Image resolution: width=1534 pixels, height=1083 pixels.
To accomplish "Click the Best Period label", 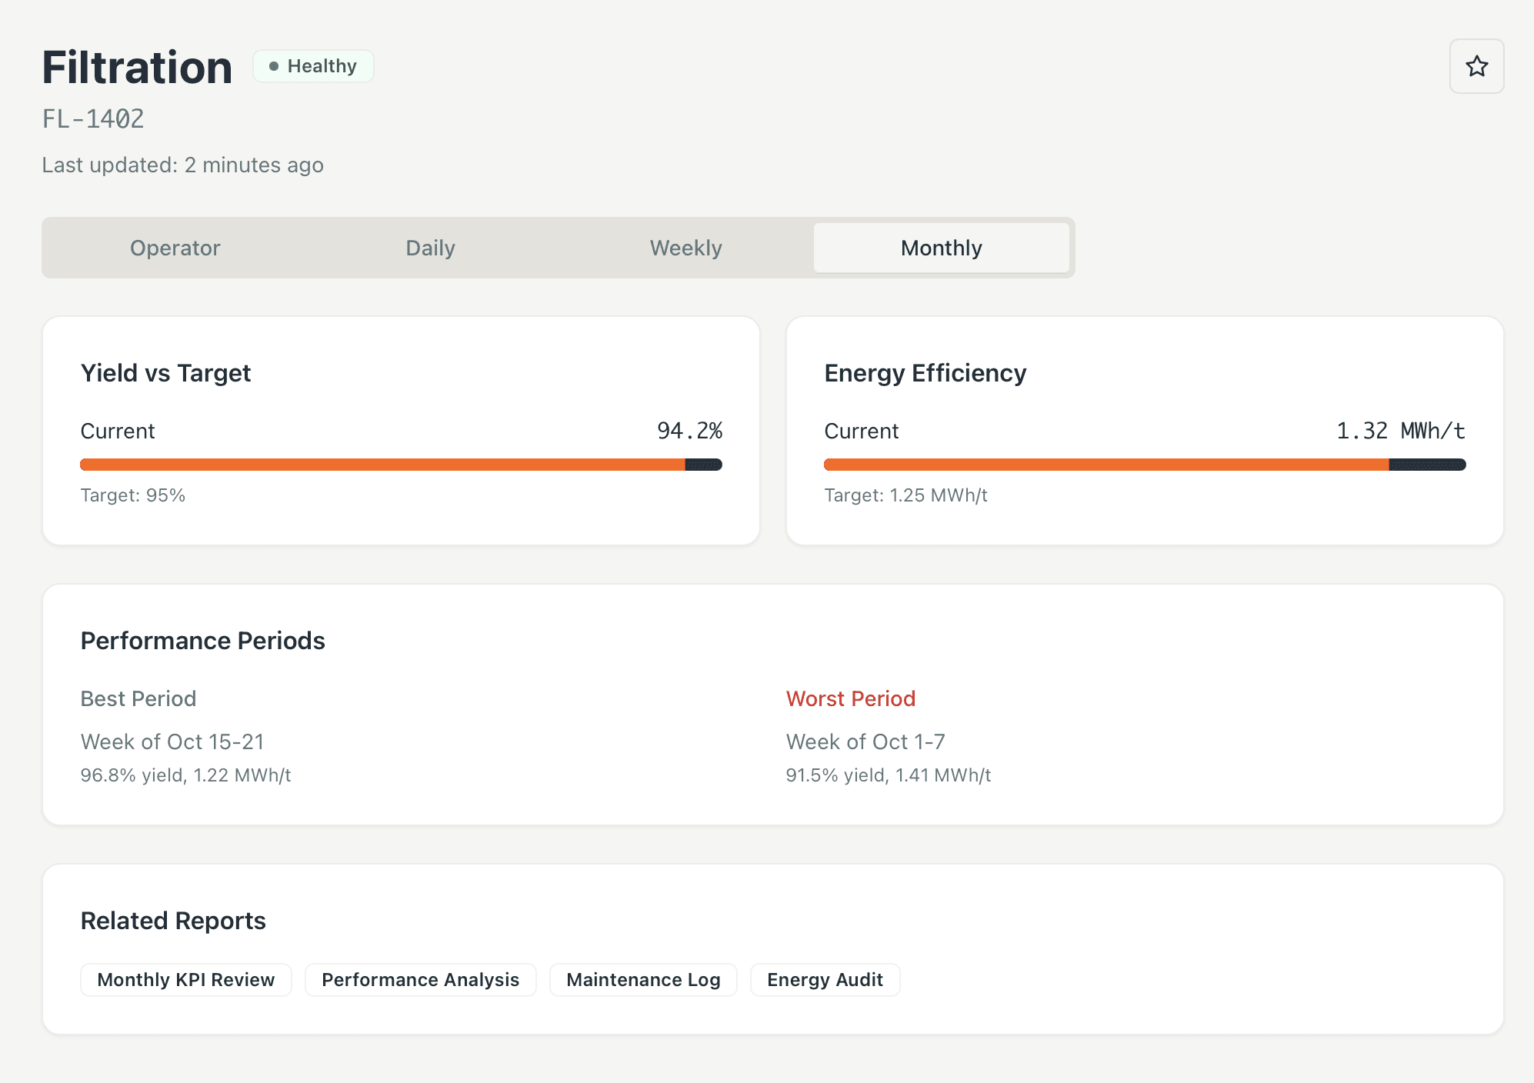I will click(x=138, y=698).
